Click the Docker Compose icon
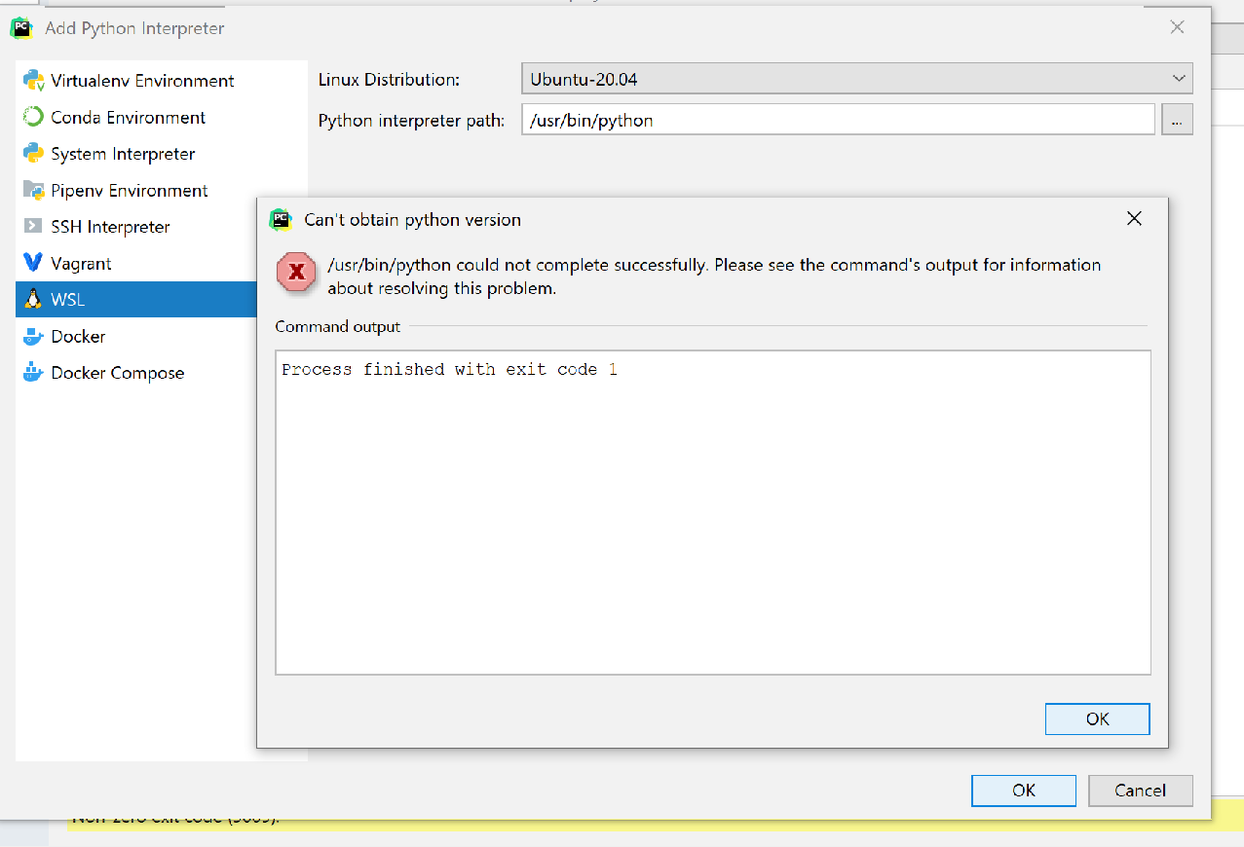The image size is (1244, 847). [x=34, y=373]
